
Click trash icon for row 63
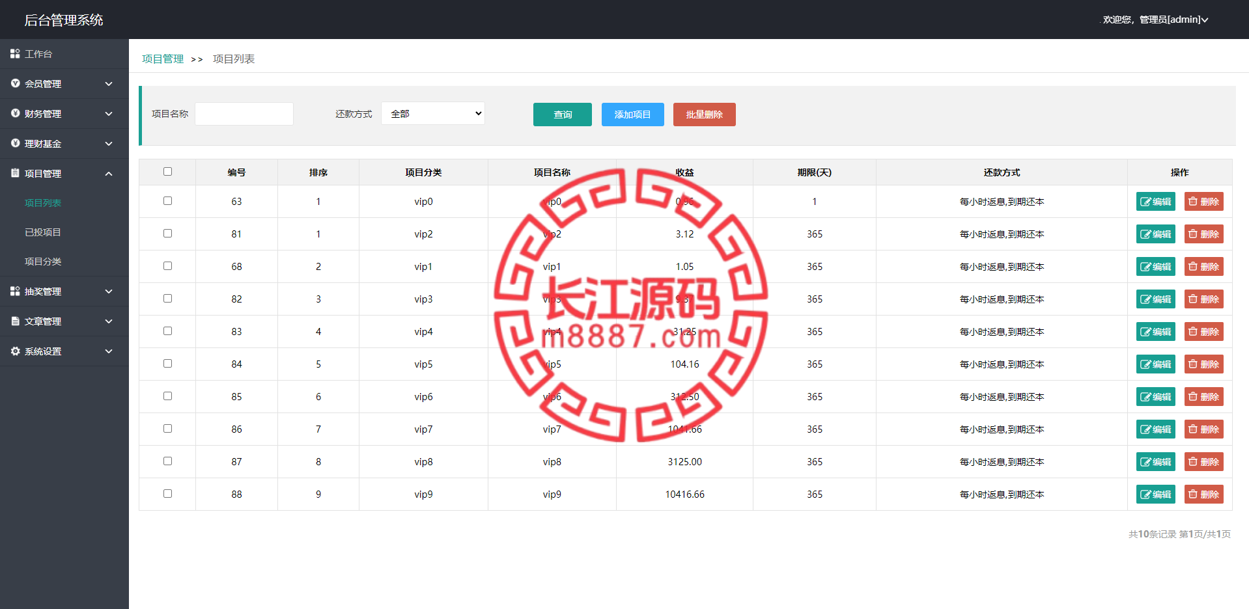tap(1193, 202)
